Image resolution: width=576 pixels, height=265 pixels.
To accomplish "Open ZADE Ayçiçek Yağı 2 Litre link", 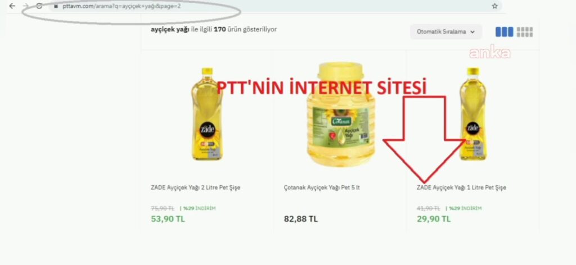I will point(195,188).
